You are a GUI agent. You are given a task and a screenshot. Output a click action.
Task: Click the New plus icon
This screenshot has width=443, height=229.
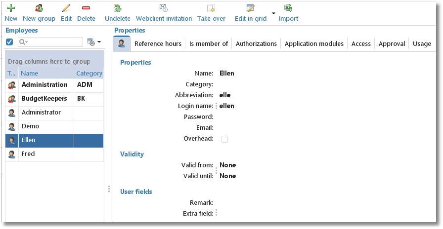(x=11, y=8)
